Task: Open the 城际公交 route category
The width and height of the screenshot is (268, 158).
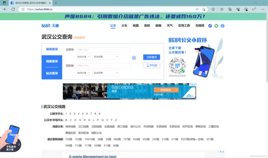Action: 96,133
